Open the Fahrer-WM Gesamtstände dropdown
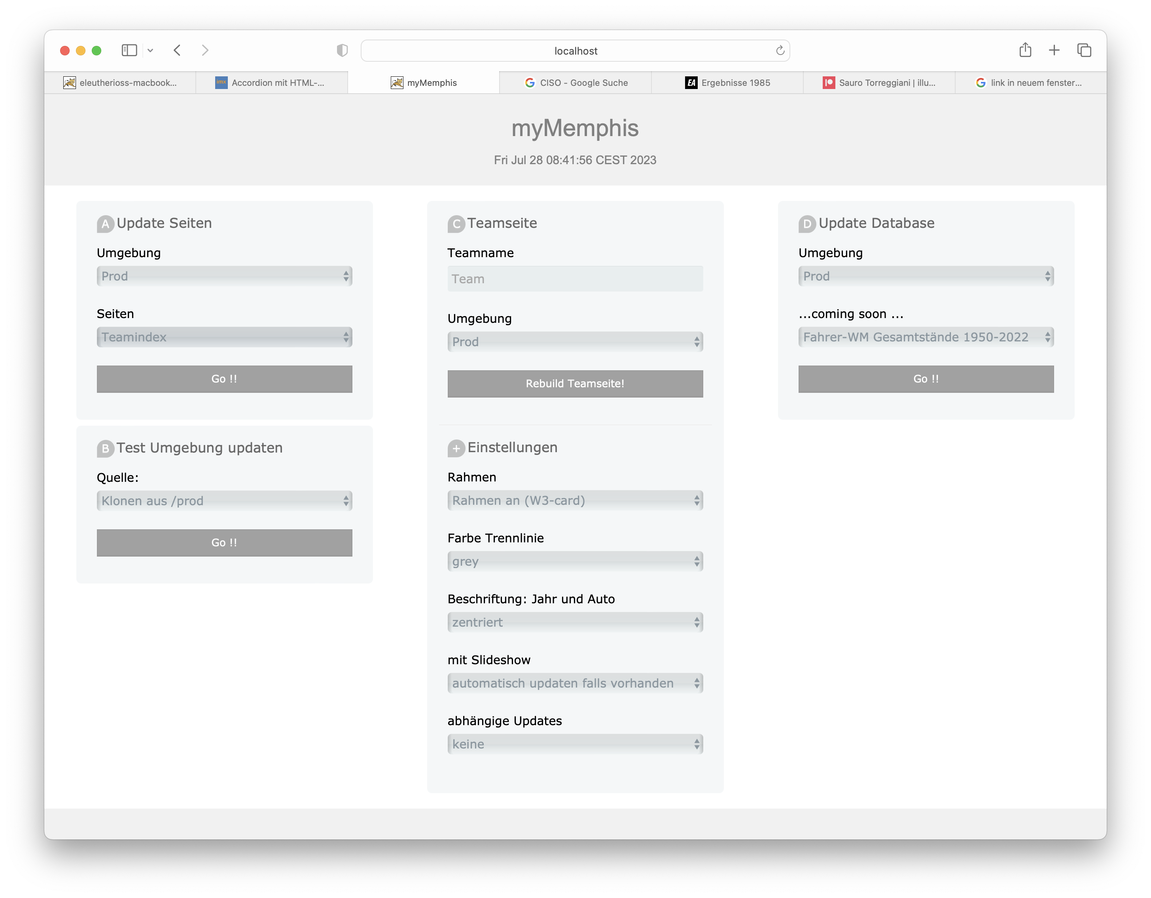Screen dimensions: 1151x898 926,337
